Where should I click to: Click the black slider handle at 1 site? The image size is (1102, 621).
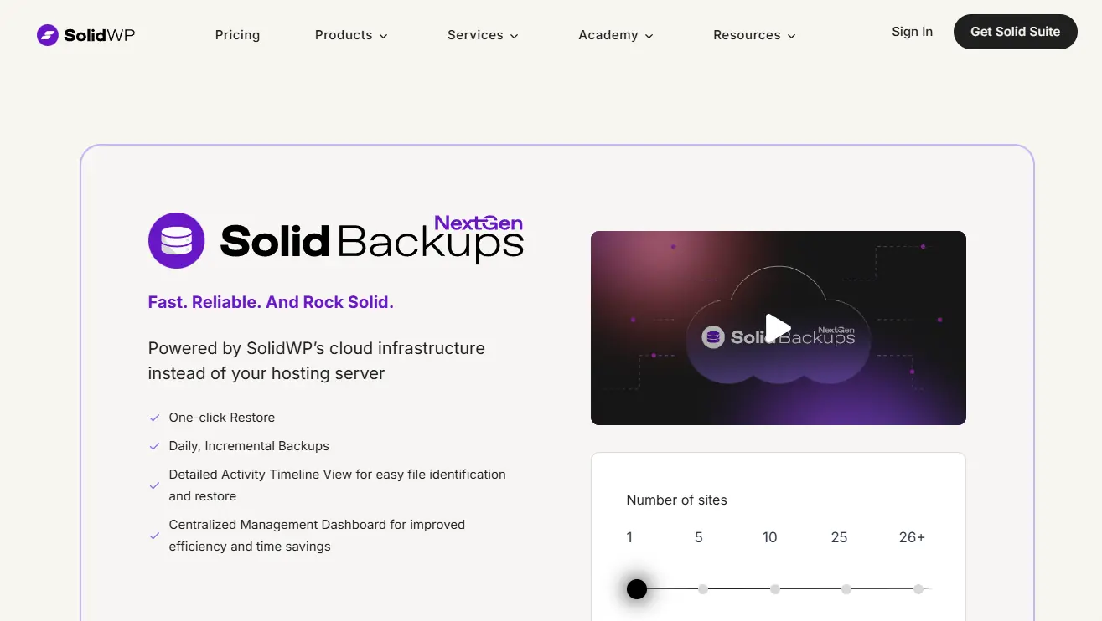[637, 589]
